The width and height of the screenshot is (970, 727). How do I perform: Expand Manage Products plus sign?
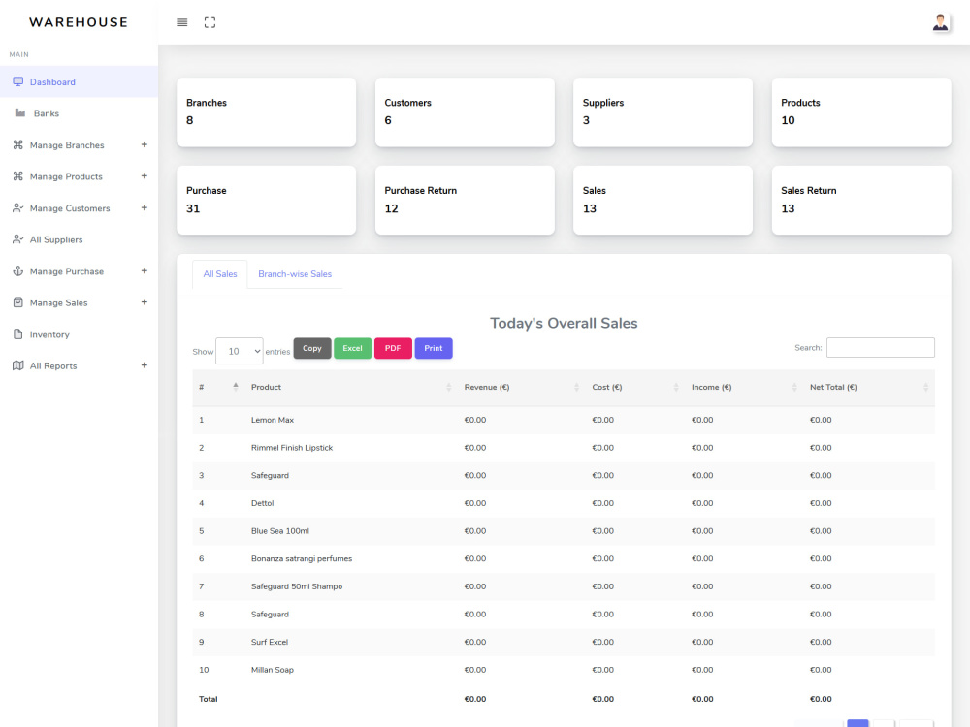145,176
